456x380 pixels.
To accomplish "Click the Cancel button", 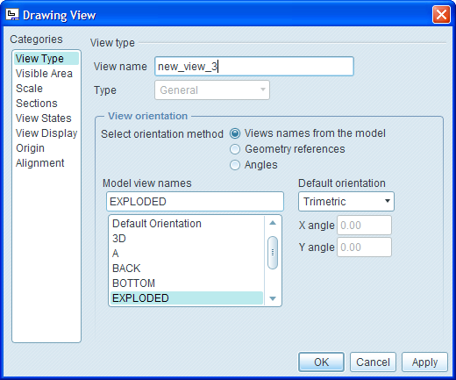I will coord(373,362).
